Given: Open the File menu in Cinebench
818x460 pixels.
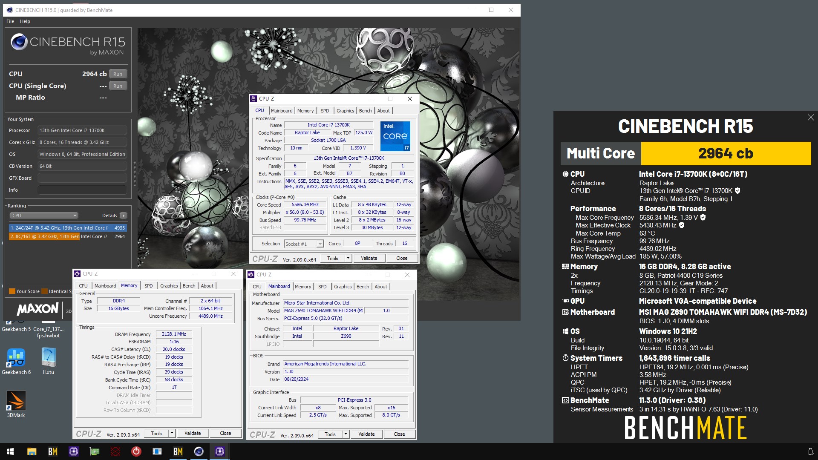Looking at the screenshot, I should click(x=10, y=21).
